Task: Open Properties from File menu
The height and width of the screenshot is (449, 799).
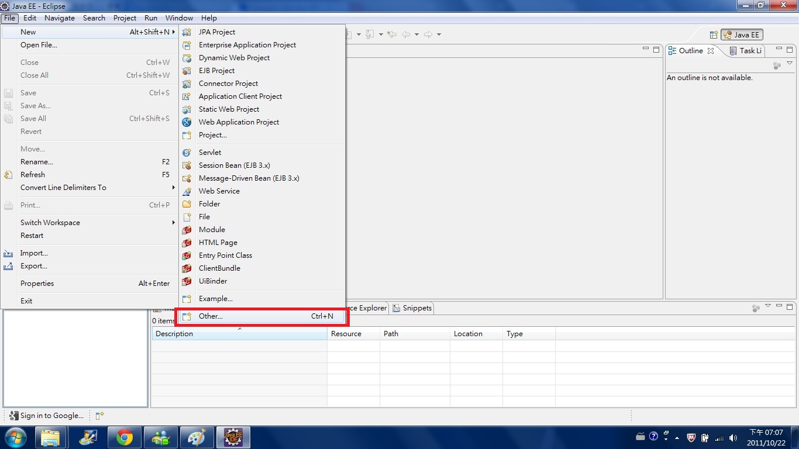Action: [x=89, y=284]
